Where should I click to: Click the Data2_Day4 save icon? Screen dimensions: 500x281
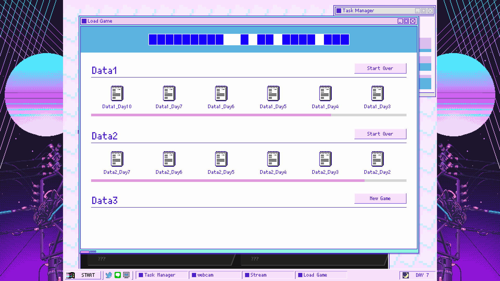click(273, 159)
